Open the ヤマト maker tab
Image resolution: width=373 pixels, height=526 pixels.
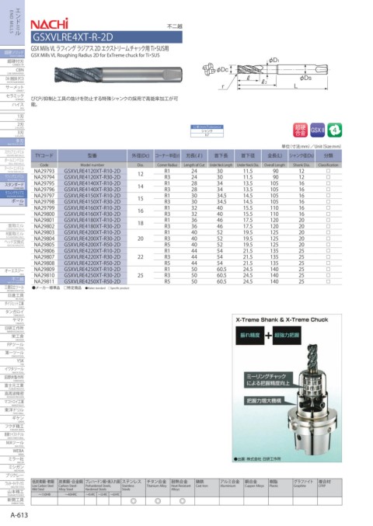coord(12,321)
